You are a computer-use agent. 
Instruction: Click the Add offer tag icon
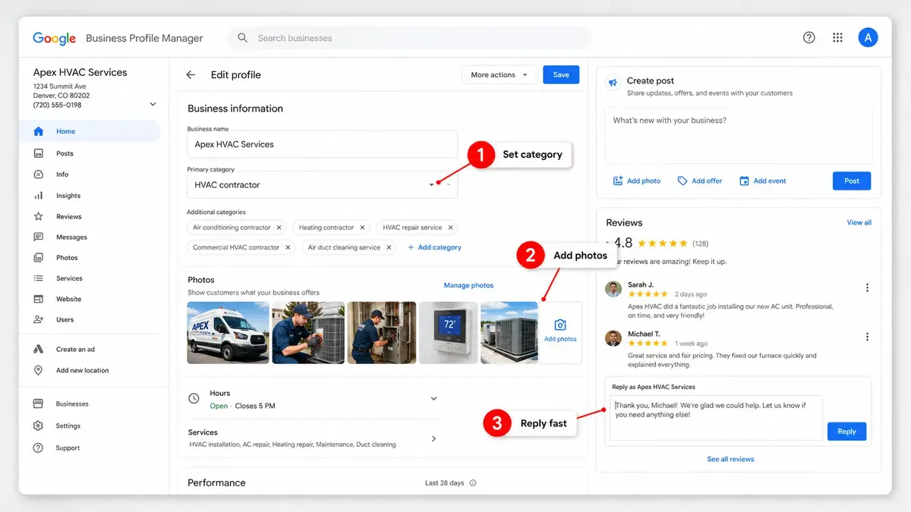(682, 181)
